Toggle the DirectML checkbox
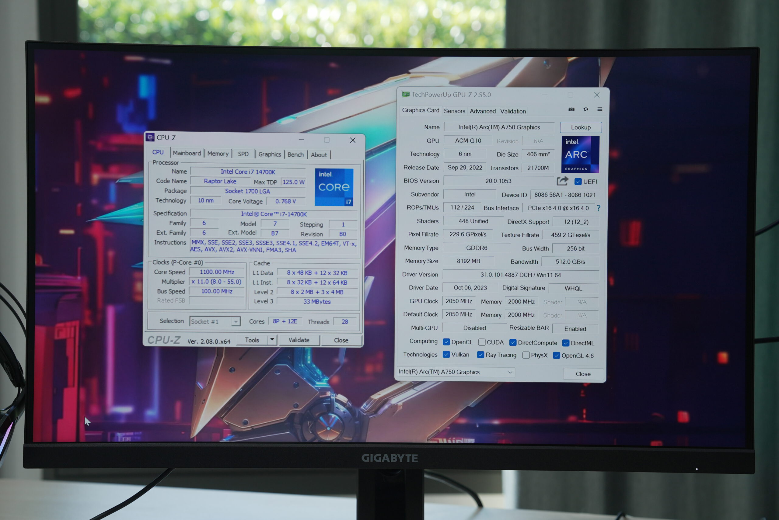This screenshot has width=779, height=520. (566, 343)
